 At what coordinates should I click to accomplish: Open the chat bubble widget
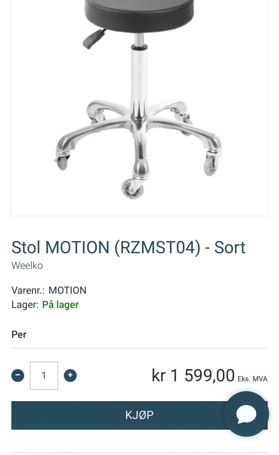[246, 414]
